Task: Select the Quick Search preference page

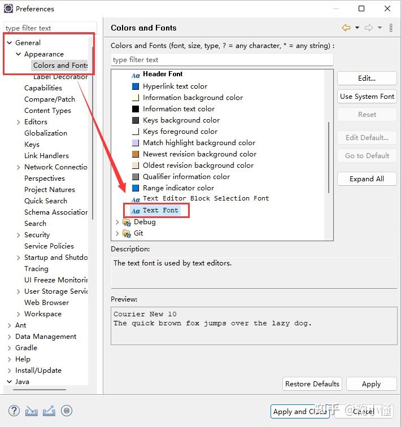Action: point(46,201)
